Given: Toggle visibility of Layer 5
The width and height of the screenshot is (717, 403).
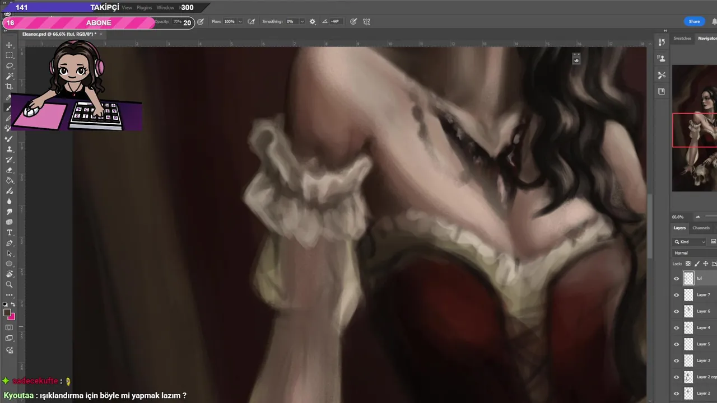Looking at the screenshot, I should [676, 344].
